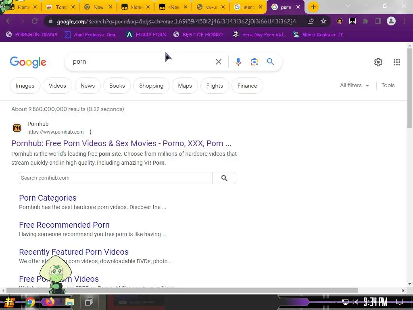Screen dimensions: 413x310
Task: Click into the Google search text box
Action: pyautogui.click(x=142, y=62)
